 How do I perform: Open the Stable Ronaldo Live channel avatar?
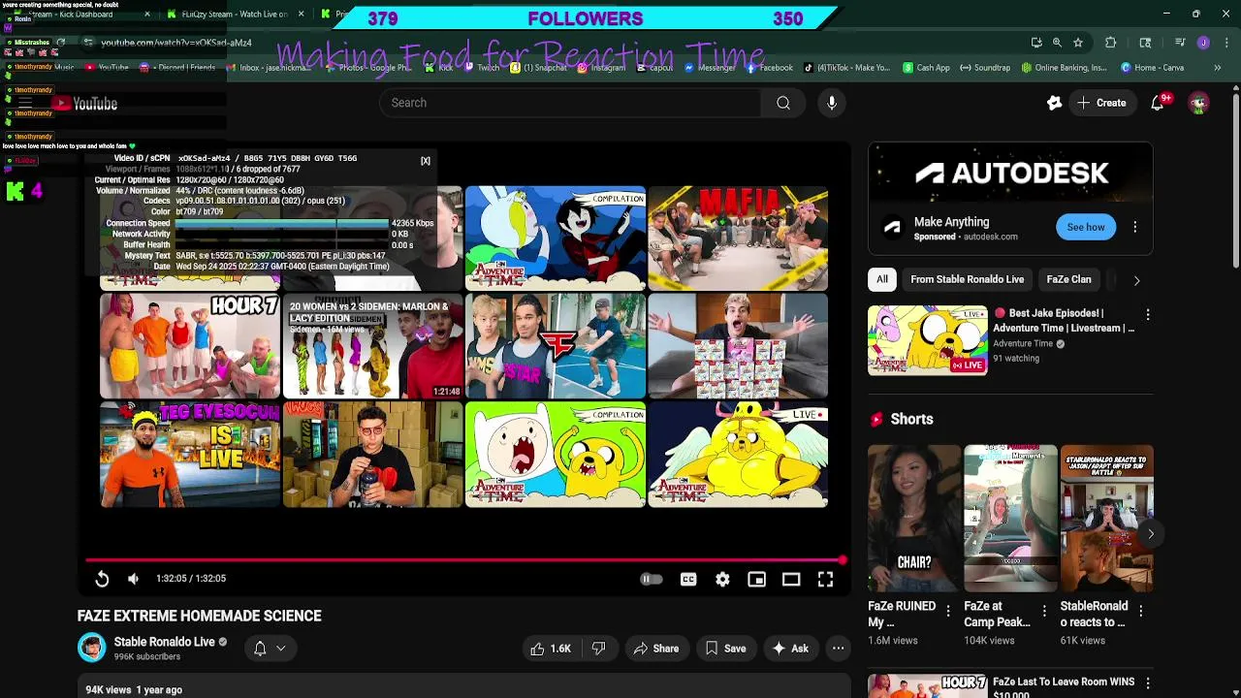pos(92,648)
